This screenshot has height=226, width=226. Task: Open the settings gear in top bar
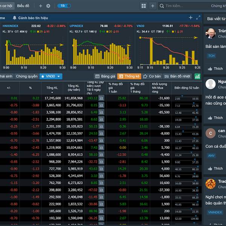click(x=48, y=6)
